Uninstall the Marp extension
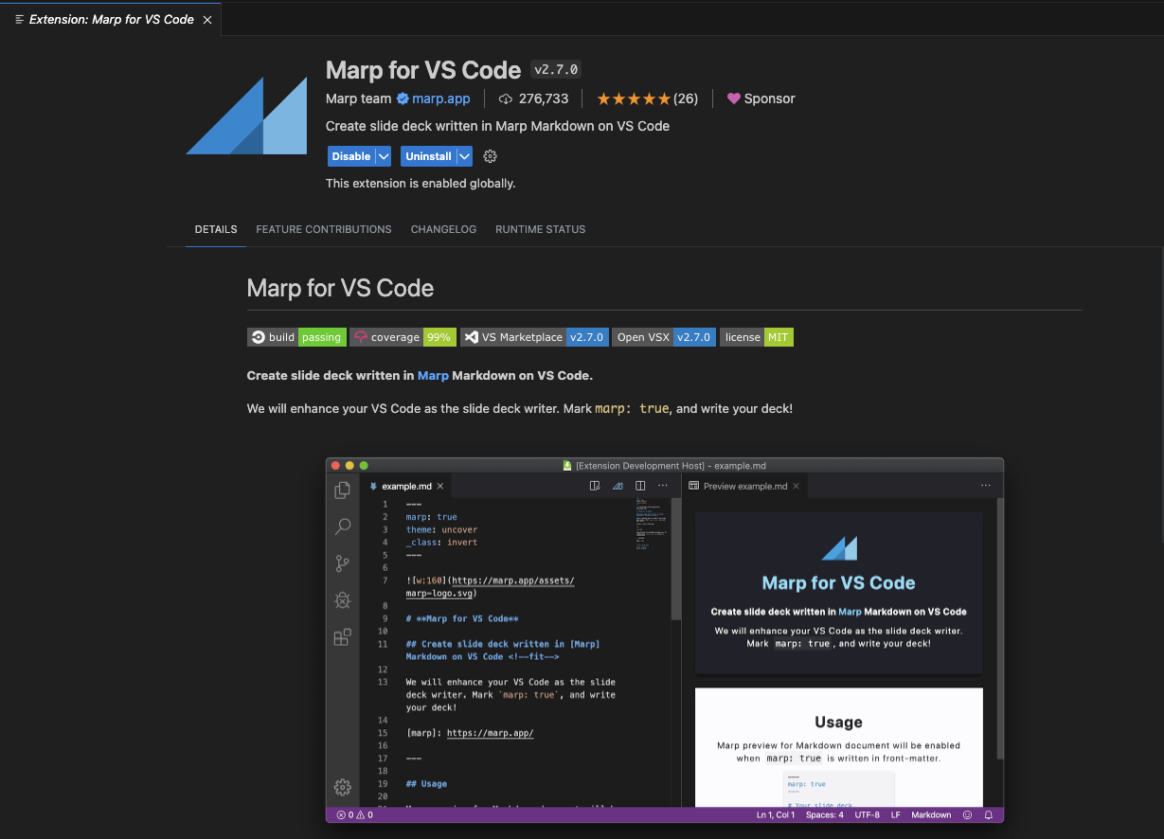Screen dimensions: 1164x839 428,156
